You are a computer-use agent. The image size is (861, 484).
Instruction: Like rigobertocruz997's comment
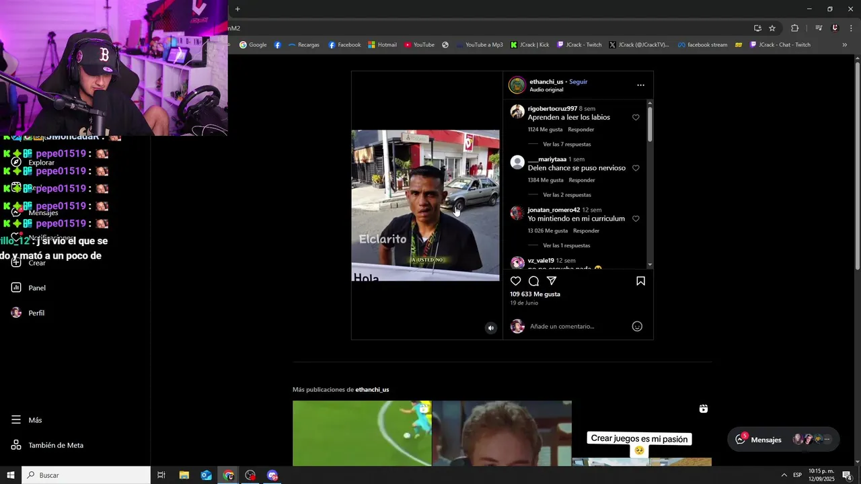(x=636, y=118)
